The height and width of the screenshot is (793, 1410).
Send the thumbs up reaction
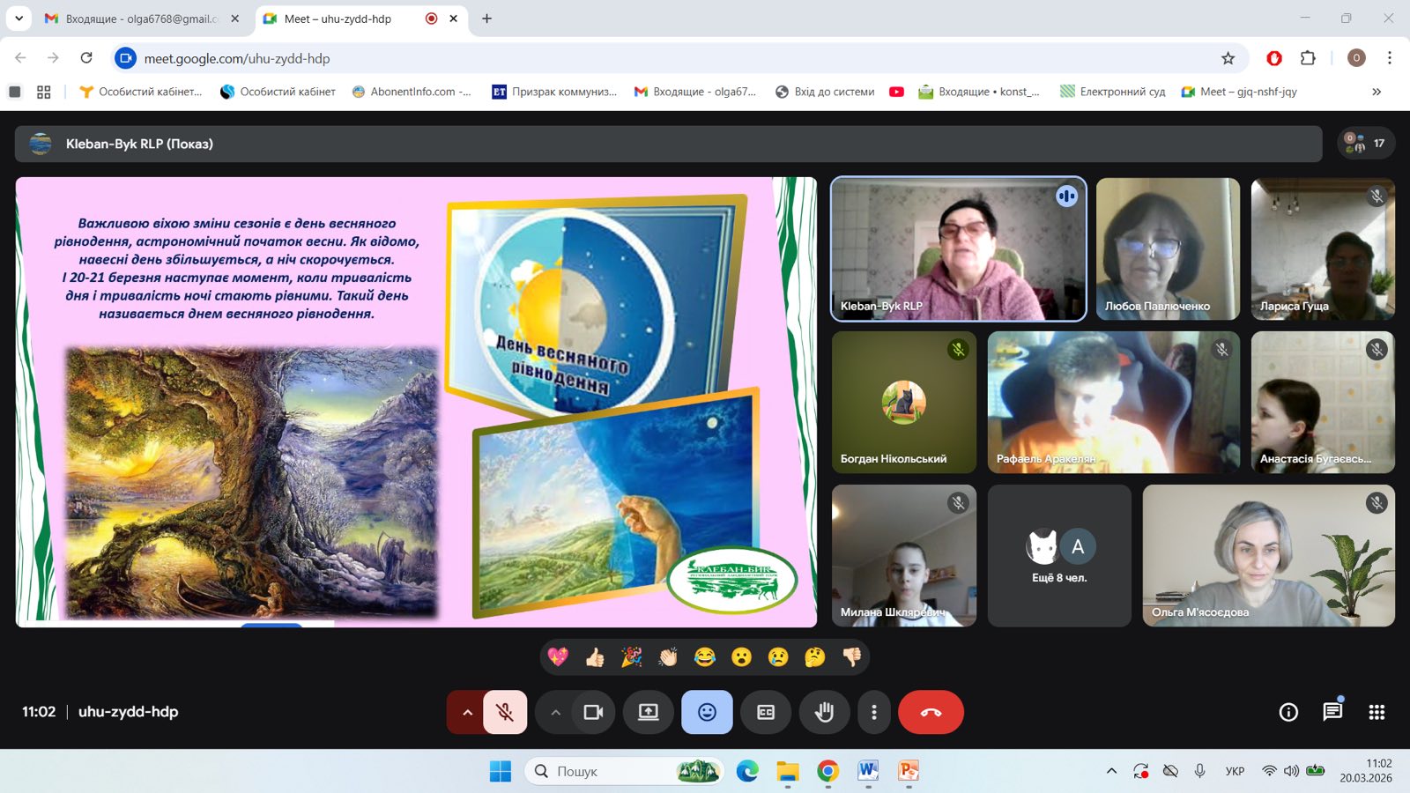595,656
